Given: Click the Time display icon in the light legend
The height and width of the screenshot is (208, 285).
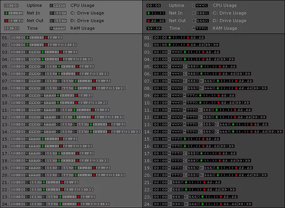Looking at the screenshot, I should coord(11,28).
